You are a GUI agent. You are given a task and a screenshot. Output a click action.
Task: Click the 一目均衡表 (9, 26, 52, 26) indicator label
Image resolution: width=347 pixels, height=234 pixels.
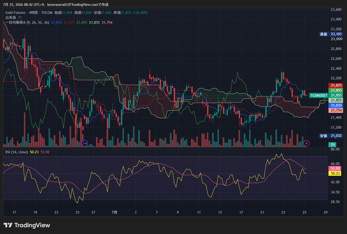pyautogui.click(x=27, y=23)
